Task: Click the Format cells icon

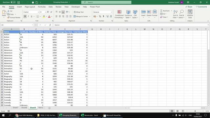Action: pos(155,12)
